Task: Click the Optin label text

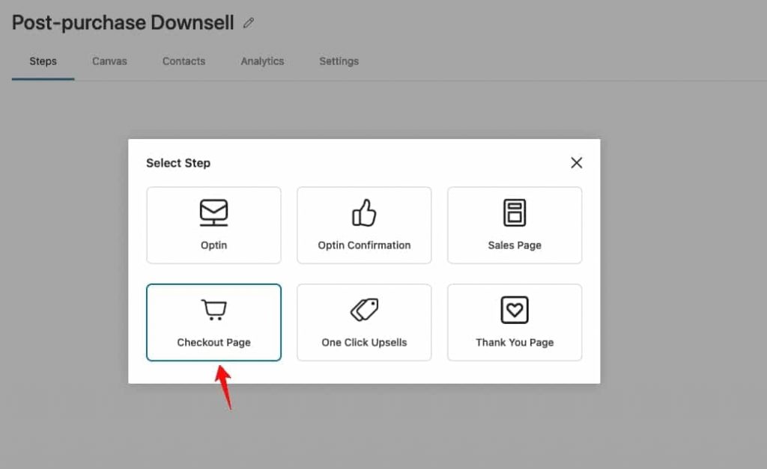Action: pyautogui.click(x=213, y=245)
